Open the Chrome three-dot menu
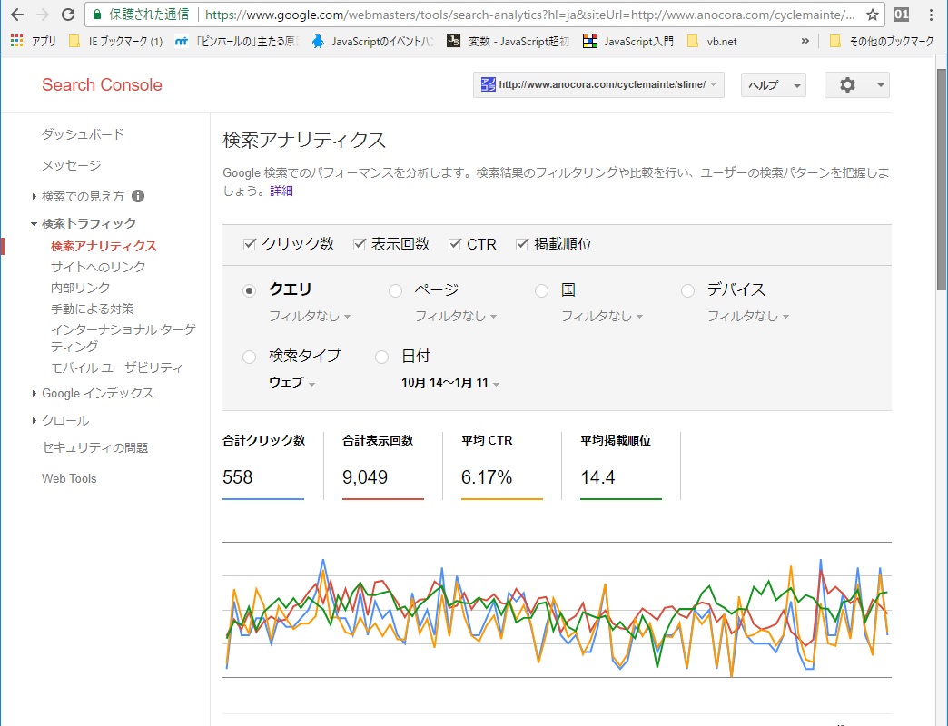Screen dimensions: 948x726 [x=931, y=15]
